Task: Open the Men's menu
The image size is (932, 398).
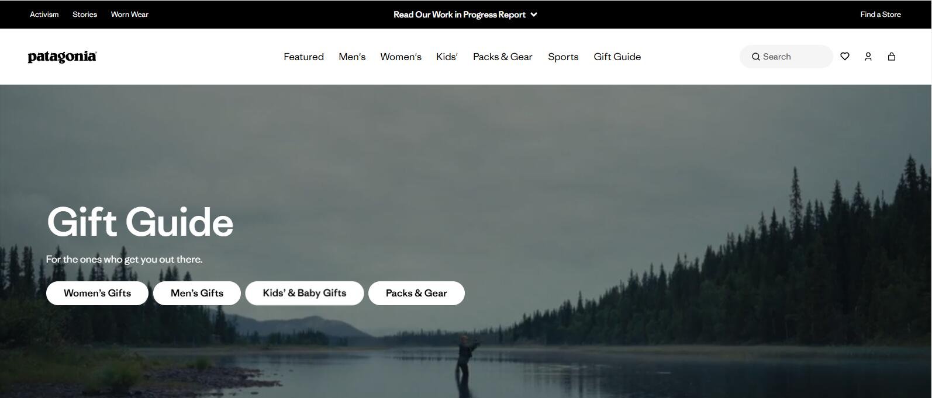Action: click(x=352, y=57)
